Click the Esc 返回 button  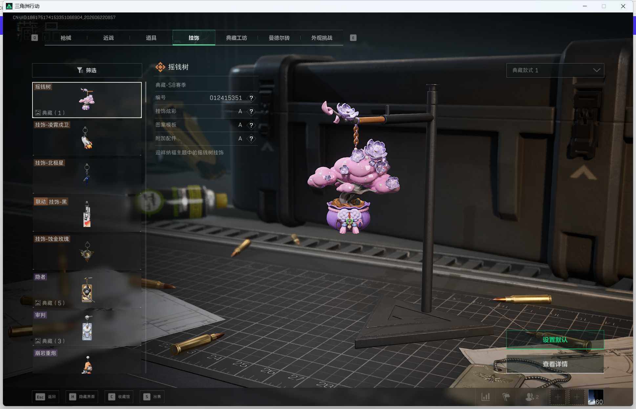[x=46, y=397]
